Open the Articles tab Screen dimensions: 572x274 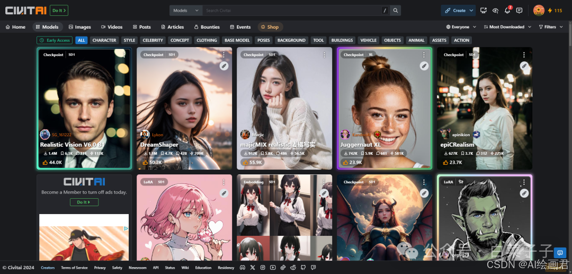point(172,27)
